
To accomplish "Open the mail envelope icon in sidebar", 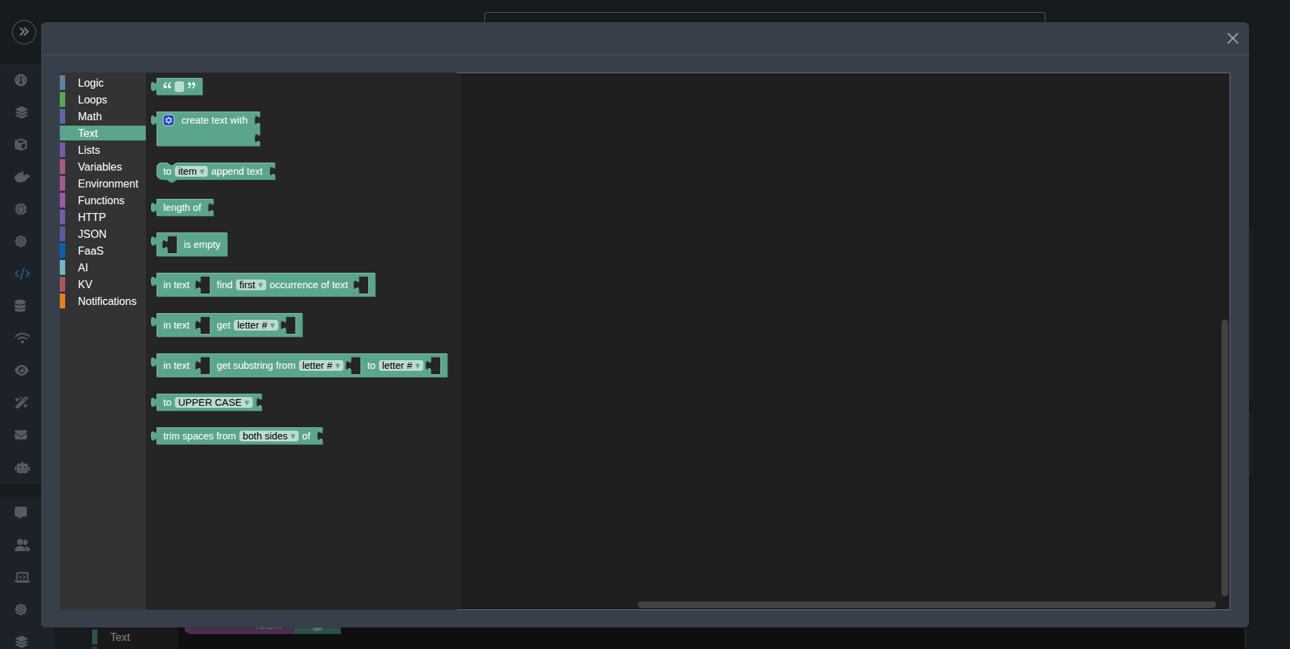I will click(21, 435).
